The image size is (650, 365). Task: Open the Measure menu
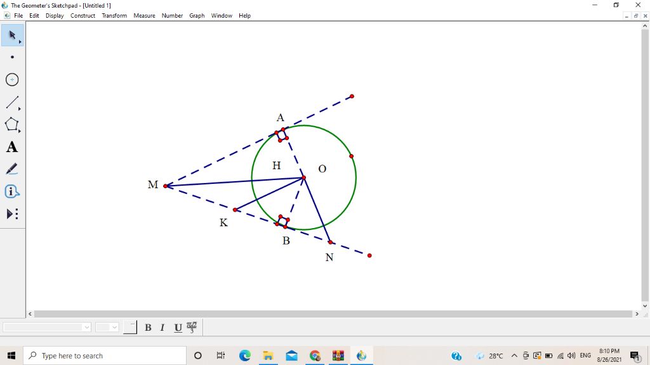[144, 16]
